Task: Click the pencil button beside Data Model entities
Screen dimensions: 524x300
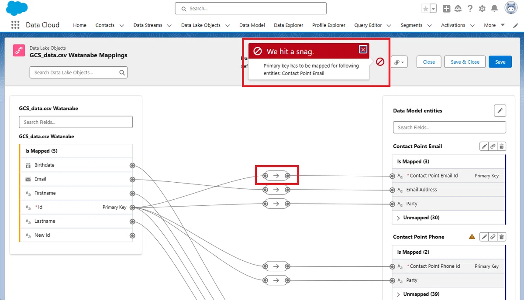Action: (500, 111)
